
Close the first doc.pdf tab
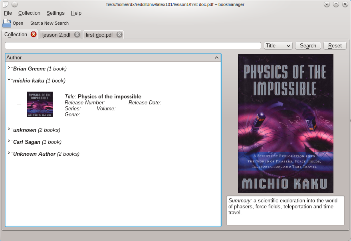click(119, 35)
